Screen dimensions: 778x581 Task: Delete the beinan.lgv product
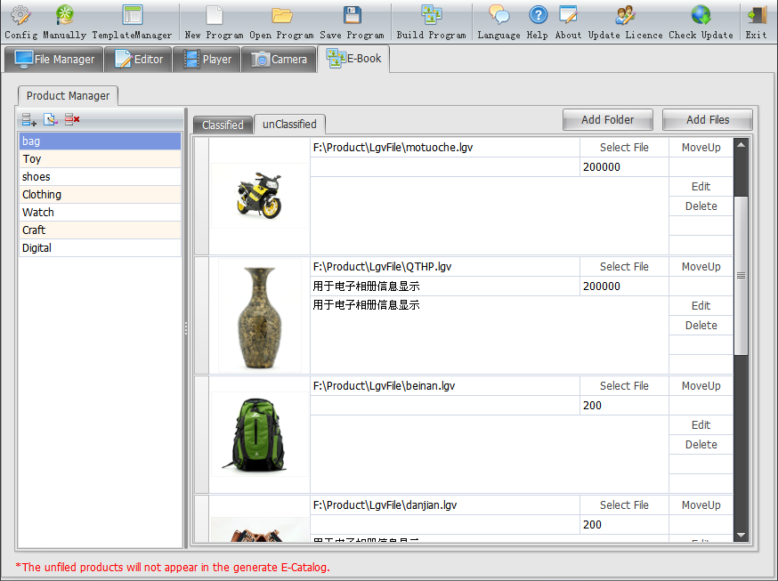click(x=701, y=445)
